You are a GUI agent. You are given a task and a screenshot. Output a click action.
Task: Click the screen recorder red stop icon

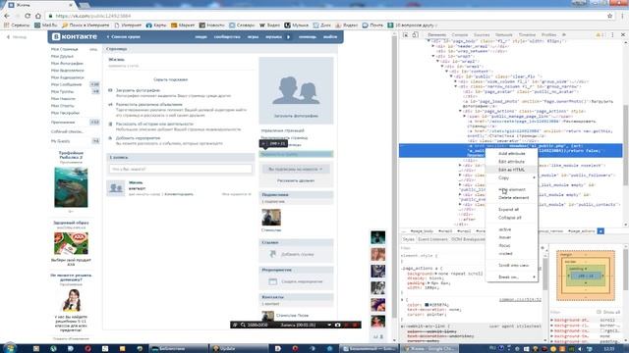(x=355, y=325)
